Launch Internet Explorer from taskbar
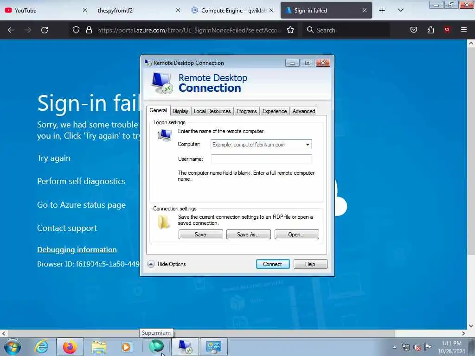This screenshot has height=356, width=475. click(41, 347)
